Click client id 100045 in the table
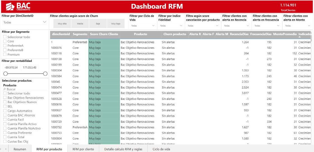Image resolution: width=314 pixels, height=152 pixels. (56, 82)
